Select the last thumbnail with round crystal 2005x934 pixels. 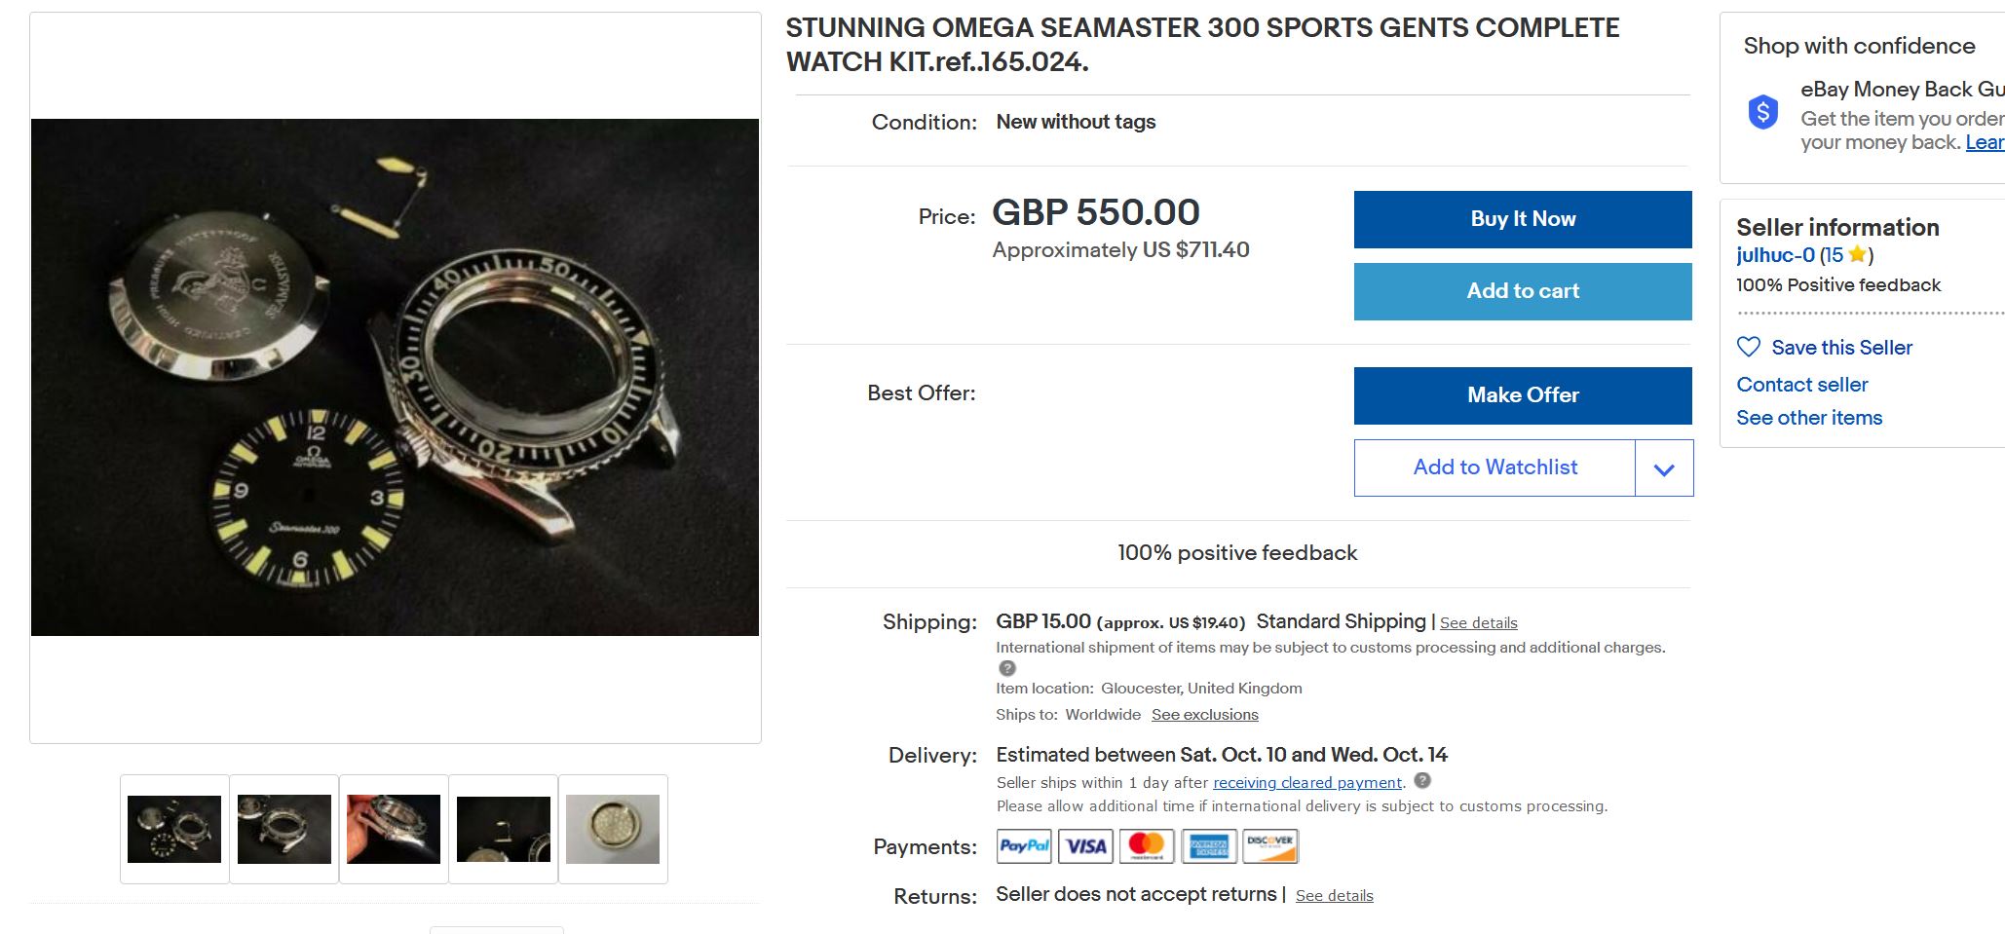coord(613,829)
